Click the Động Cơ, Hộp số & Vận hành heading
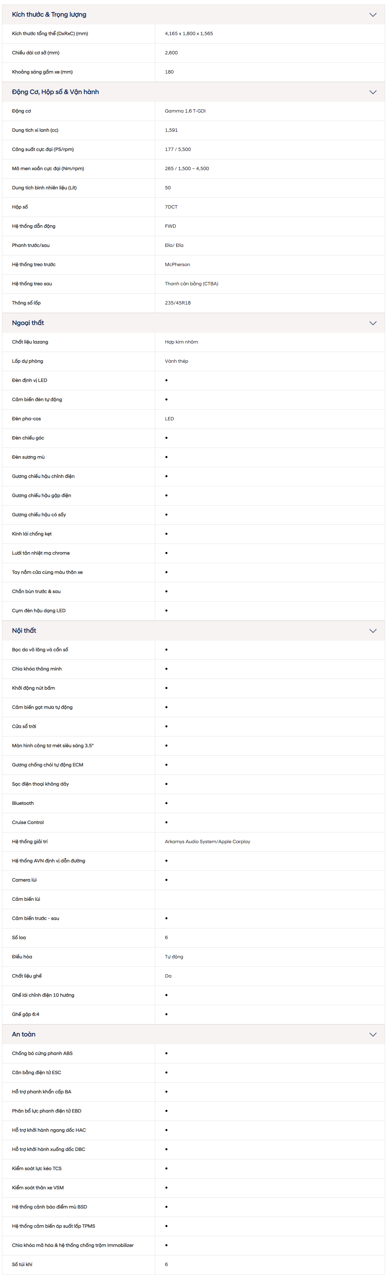The width and height of the screenshot is (387, 1282). coord(55,92)
